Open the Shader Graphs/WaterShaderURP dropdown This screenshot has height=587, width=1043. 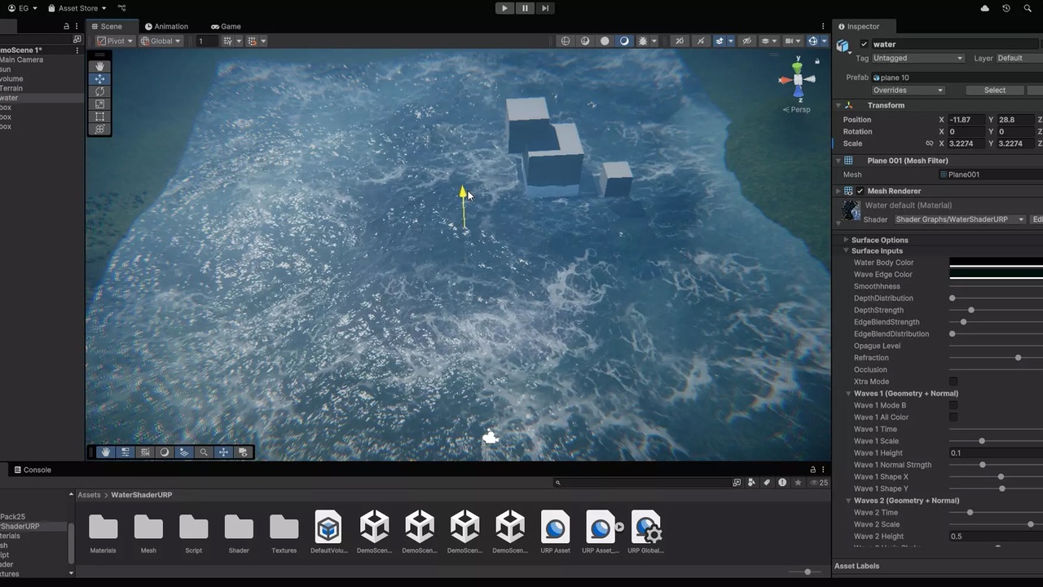959,219
